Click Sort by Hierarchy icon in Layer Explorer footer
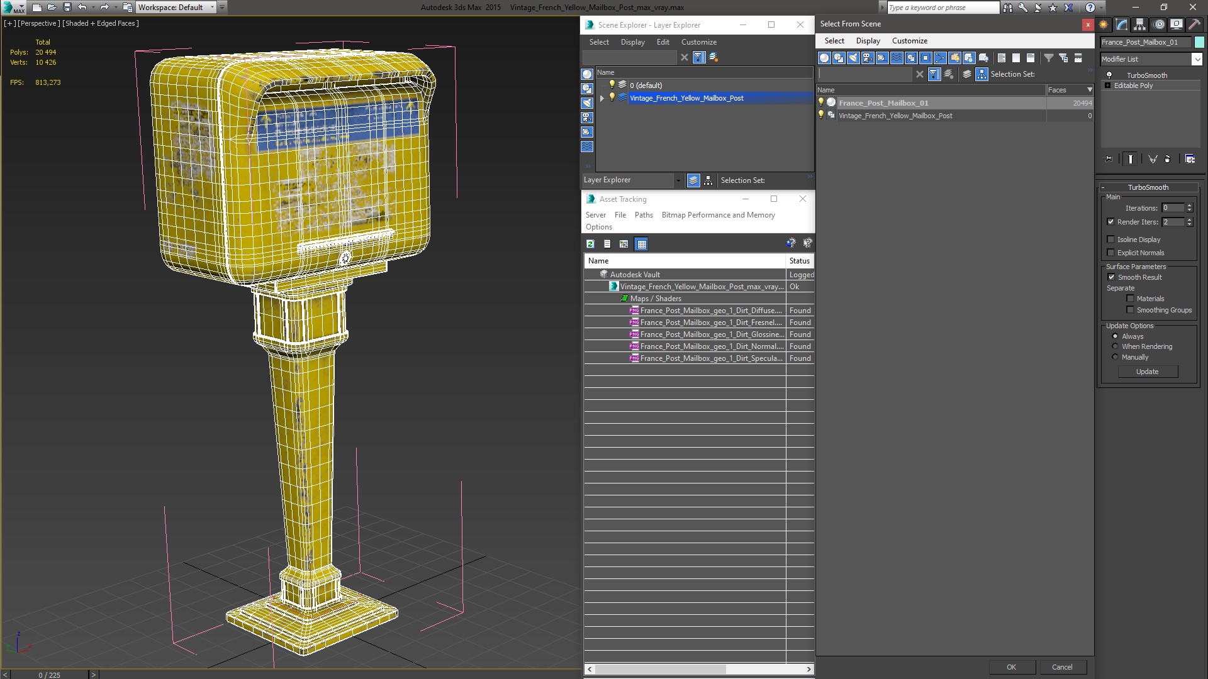 click(708, 180)
